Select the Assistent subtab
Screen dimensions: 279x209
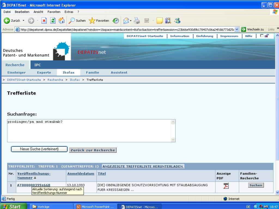pyautogui.click(x=119, y=72)
